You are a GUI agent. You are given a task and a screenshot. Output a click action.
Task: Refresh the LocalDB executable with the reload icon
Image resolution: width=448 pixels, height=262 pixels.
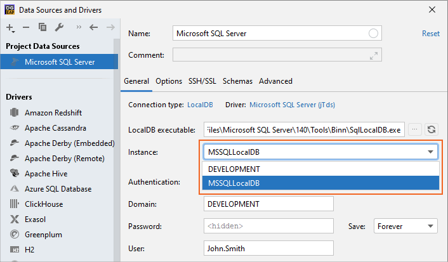coord(432,129)
